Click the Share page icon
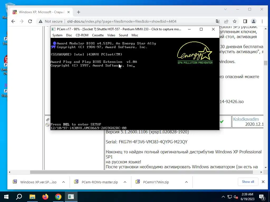Screen dimensions: 270x202 [x=226, y=21]
